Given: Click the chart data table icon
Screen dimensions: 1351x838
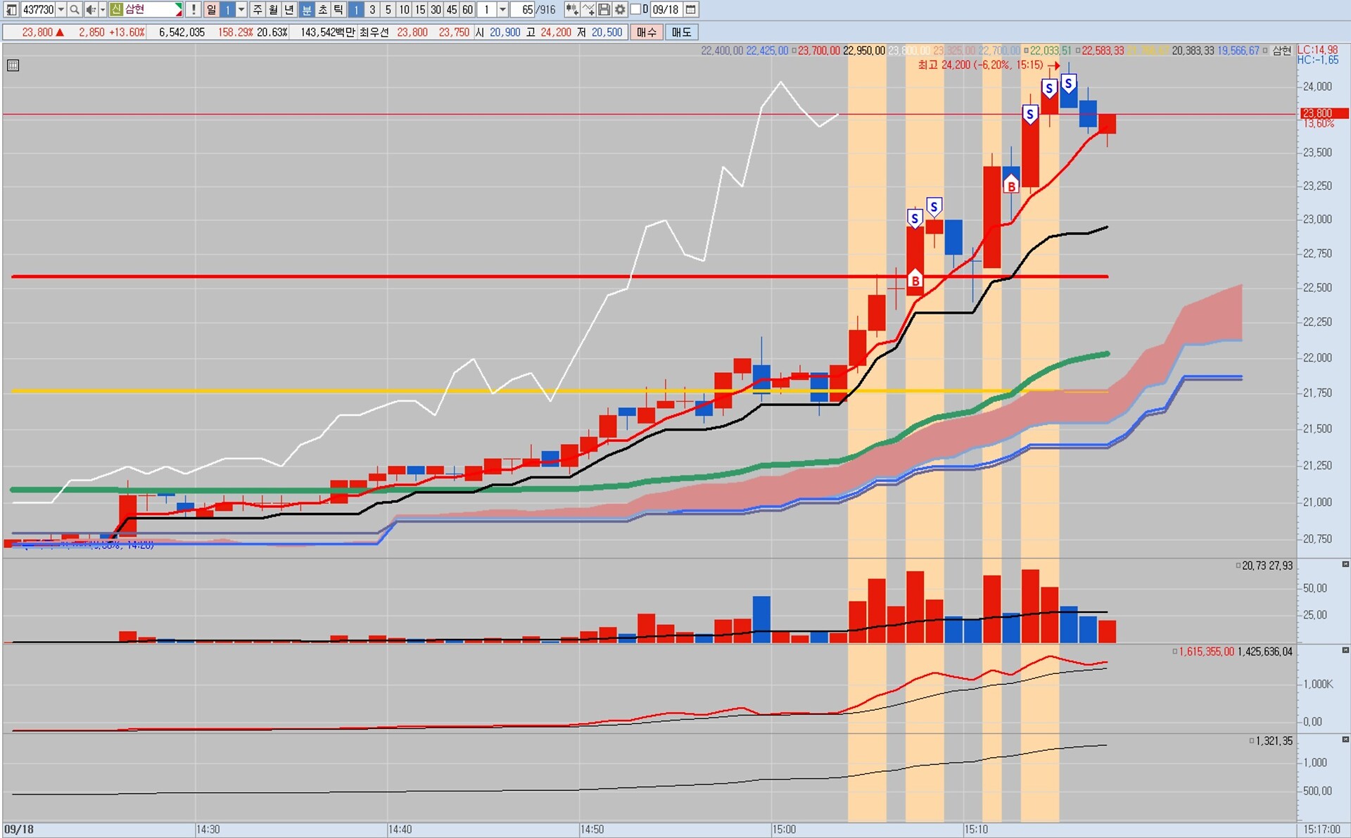Looking at the screenshot, I should point(13,65).
